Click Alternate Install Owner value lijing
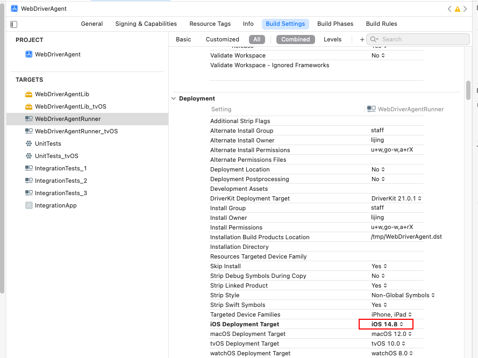This screenshot has height=358, width=478. pos(377,140)
